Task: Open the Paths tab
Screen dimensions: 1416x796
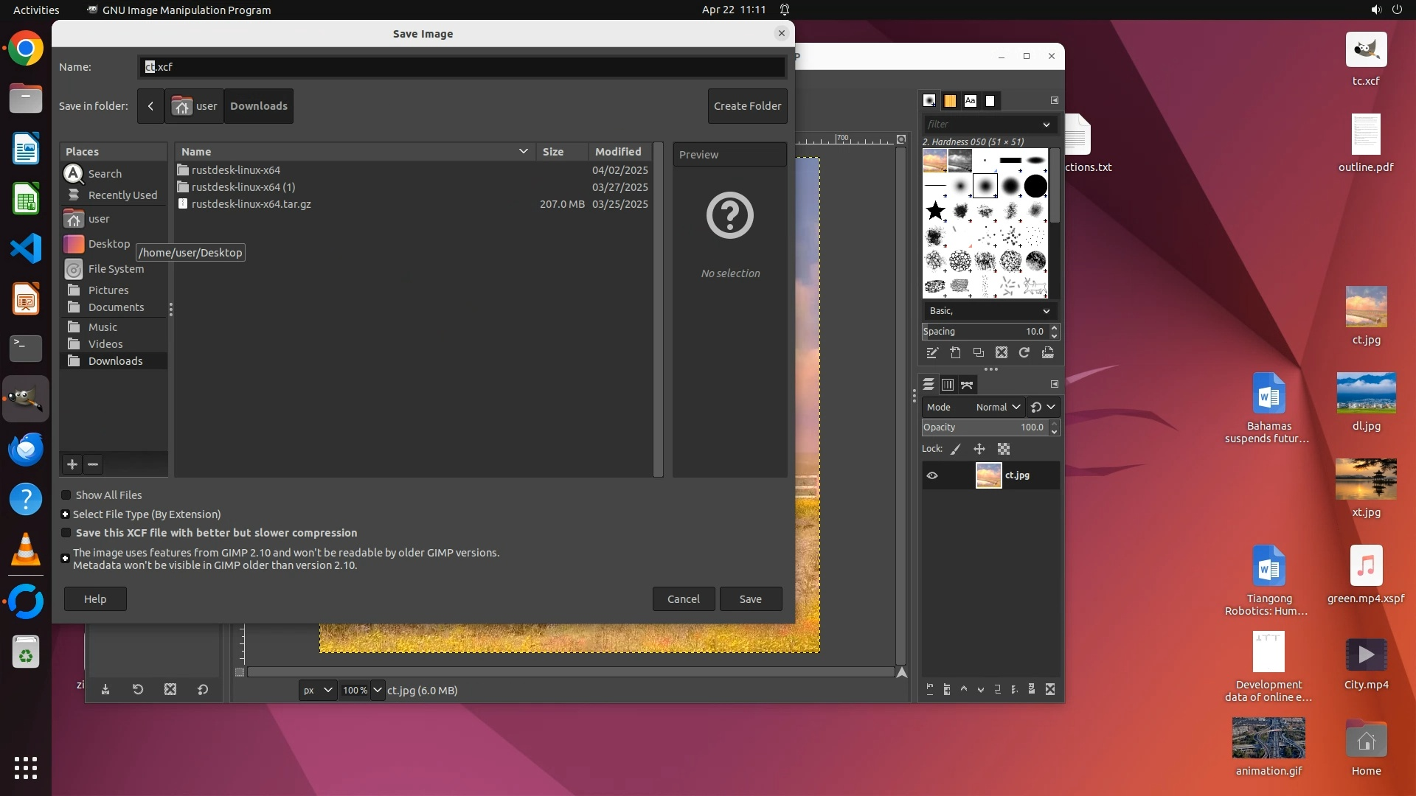Action: [x=967, y=385]
